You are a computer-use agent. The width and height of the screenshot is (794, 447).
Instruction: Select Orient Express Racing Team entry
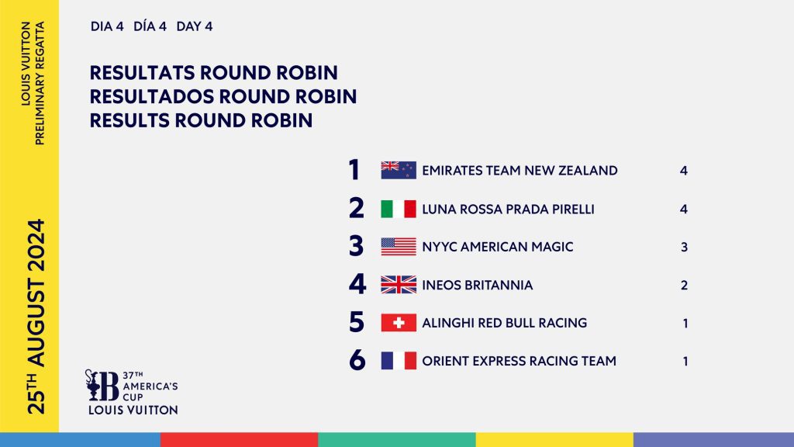click(x=520, y=361)
